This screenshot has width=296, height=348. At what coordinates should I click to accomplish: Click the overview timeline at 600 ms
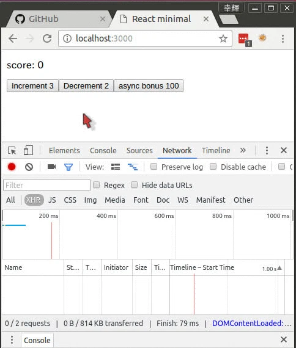point(164,216)
